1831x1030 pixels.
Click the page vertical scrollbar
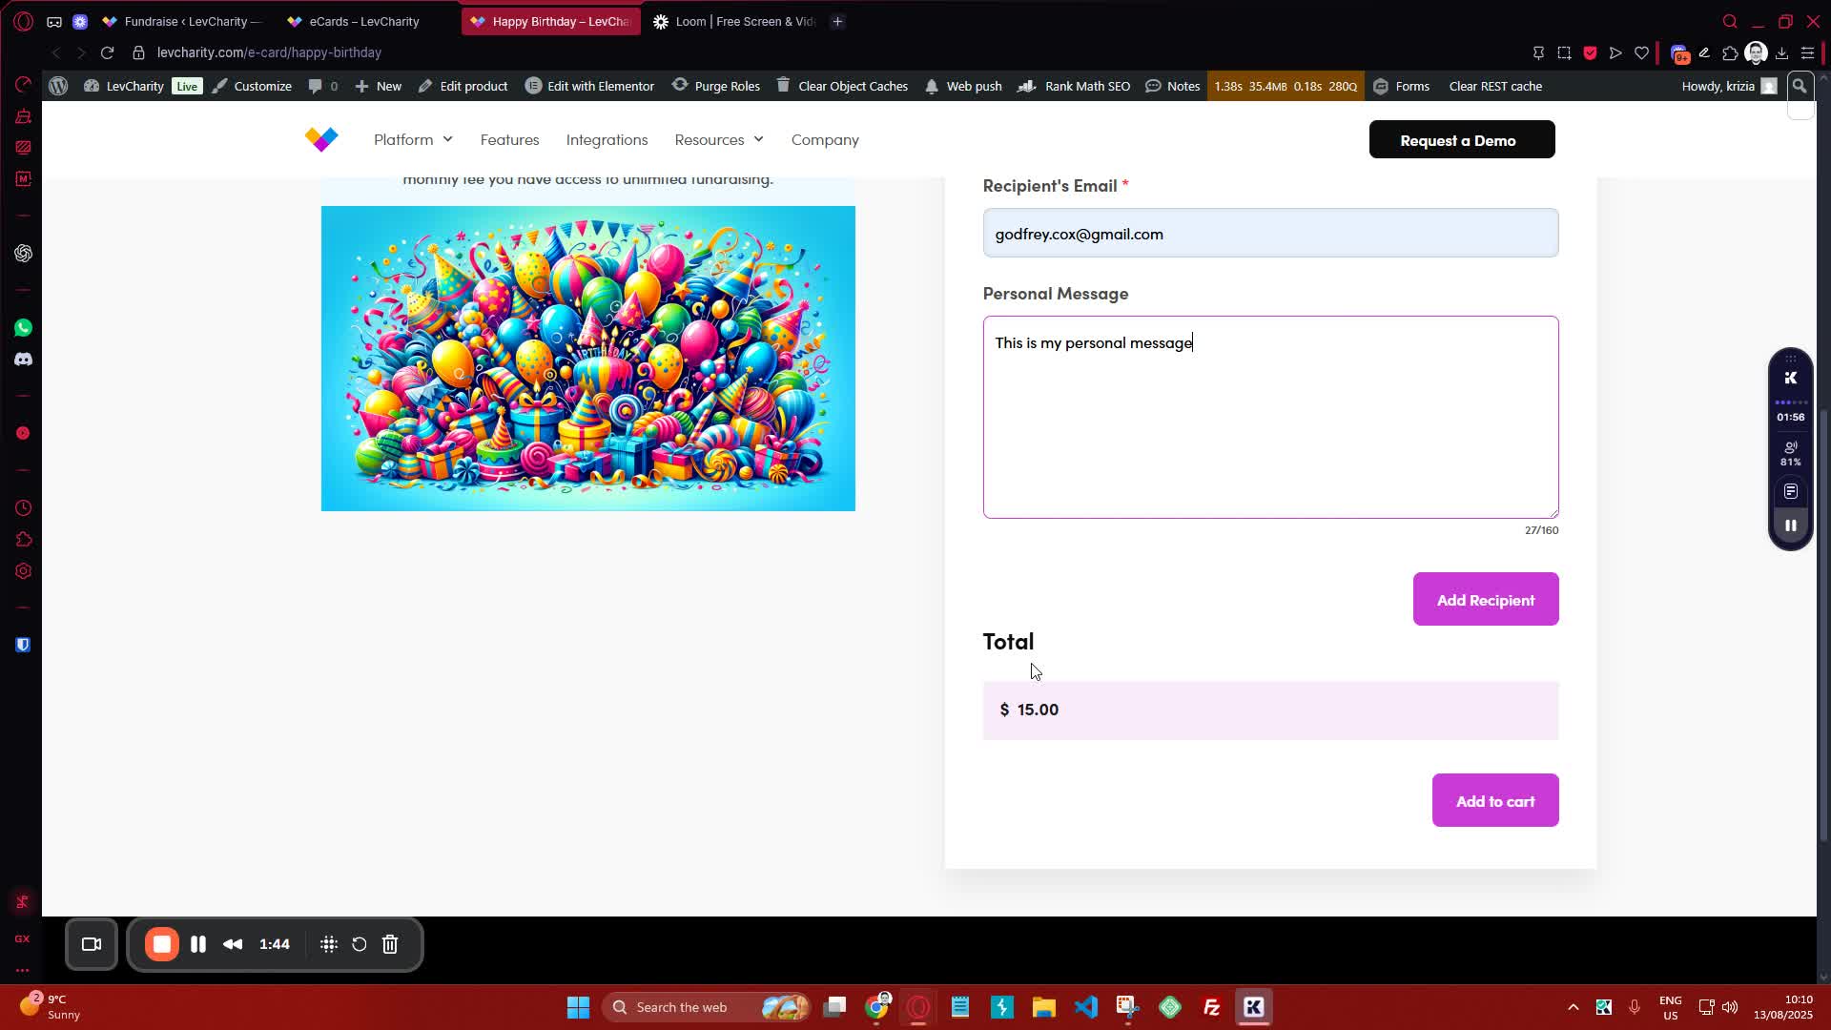pos(1823,625)
